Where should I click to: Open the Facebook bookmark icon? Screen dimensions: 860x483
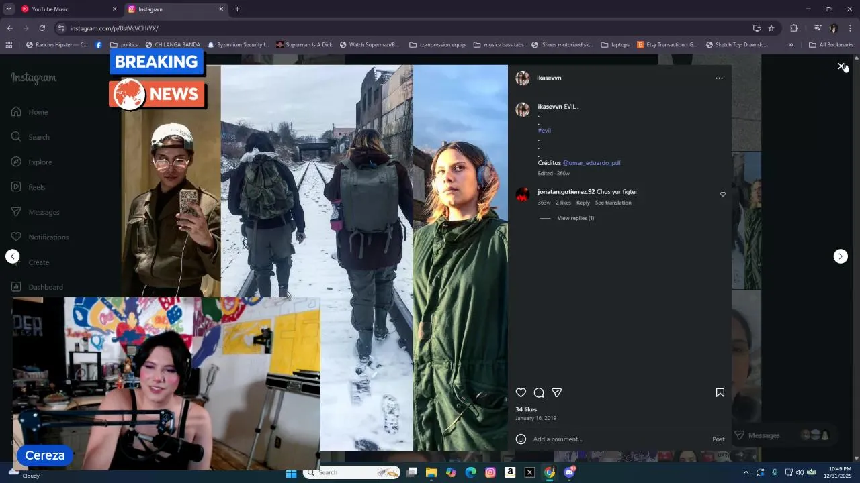(99, 45)
